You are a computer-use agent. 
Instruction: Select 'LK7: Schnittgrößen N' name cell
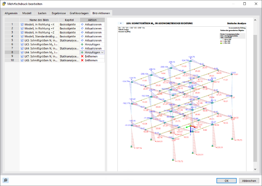coord(39,56)
